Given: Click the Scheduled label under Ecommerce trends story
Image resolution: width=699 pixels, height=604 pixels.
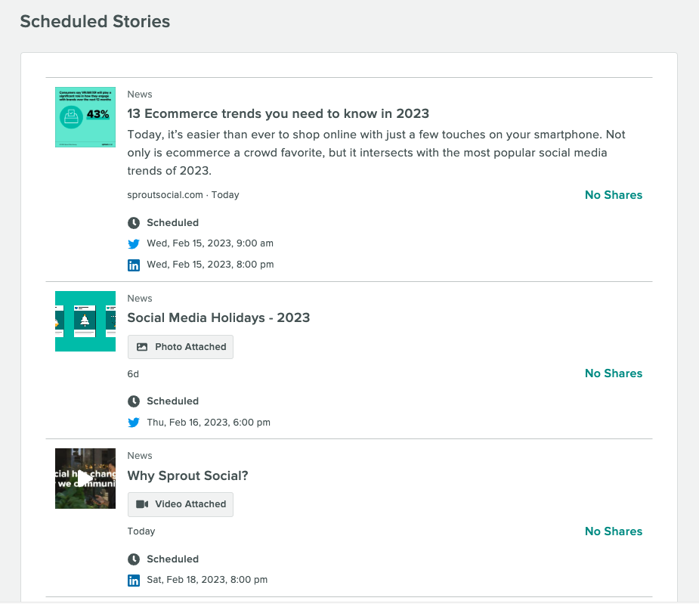Looking at the screenshot, I should (x=173, y=222).
